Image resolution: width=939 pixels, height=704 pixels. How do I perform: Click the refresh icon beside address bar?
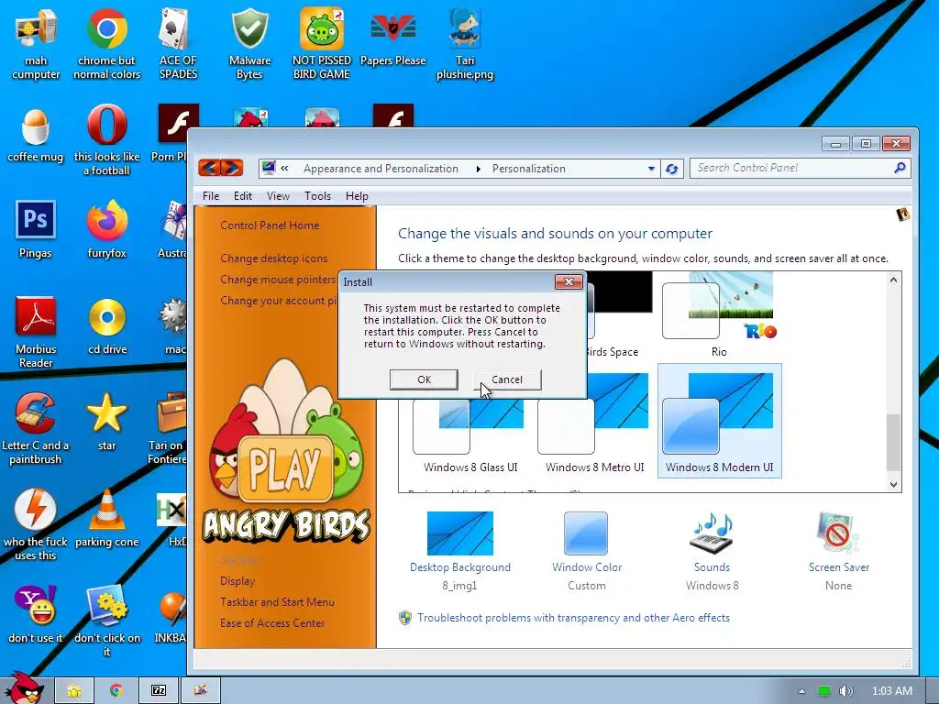672,169
